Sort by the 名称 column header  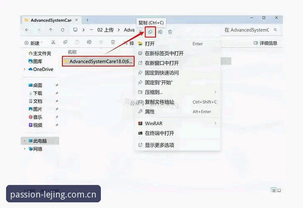tap(72, 52)
